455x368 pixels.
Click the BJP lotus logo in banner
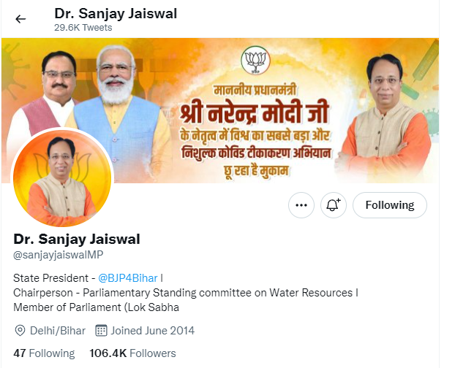255,61
